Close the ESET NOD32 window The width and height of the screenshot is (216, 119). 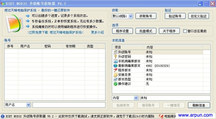(213, 3)
